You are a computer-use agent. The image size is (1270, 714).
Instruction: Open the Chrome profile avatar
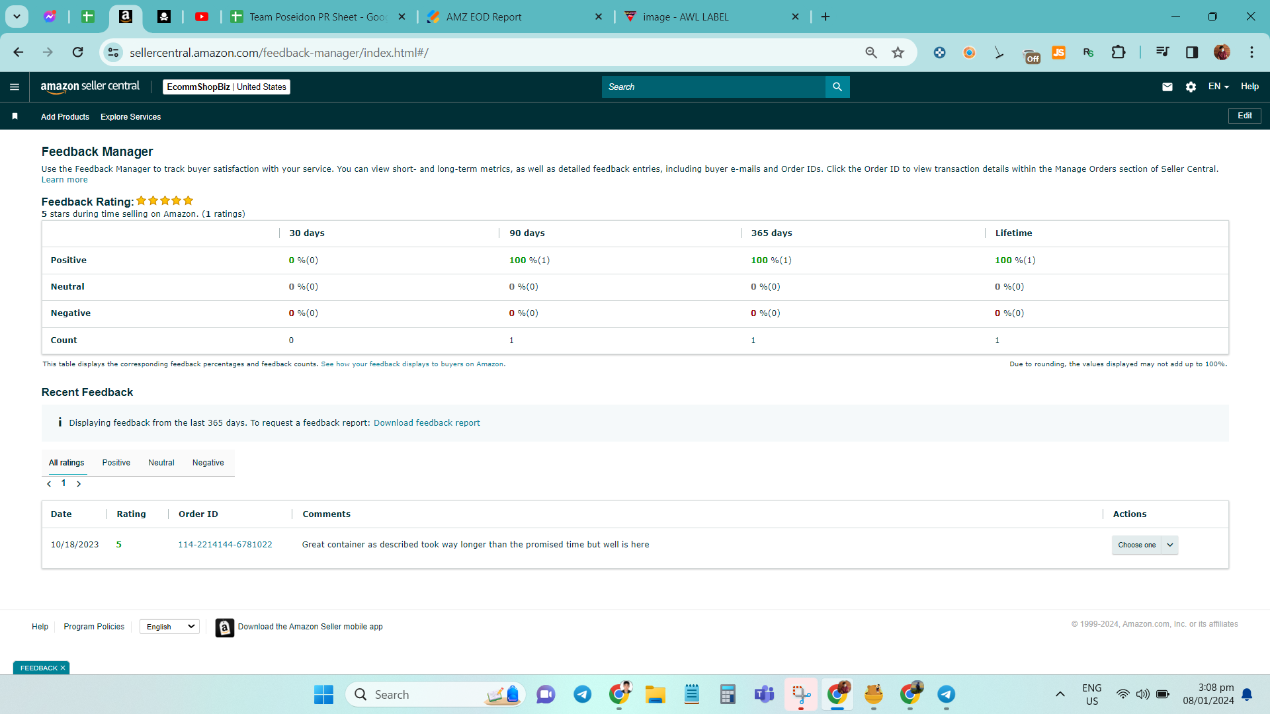1222,52
